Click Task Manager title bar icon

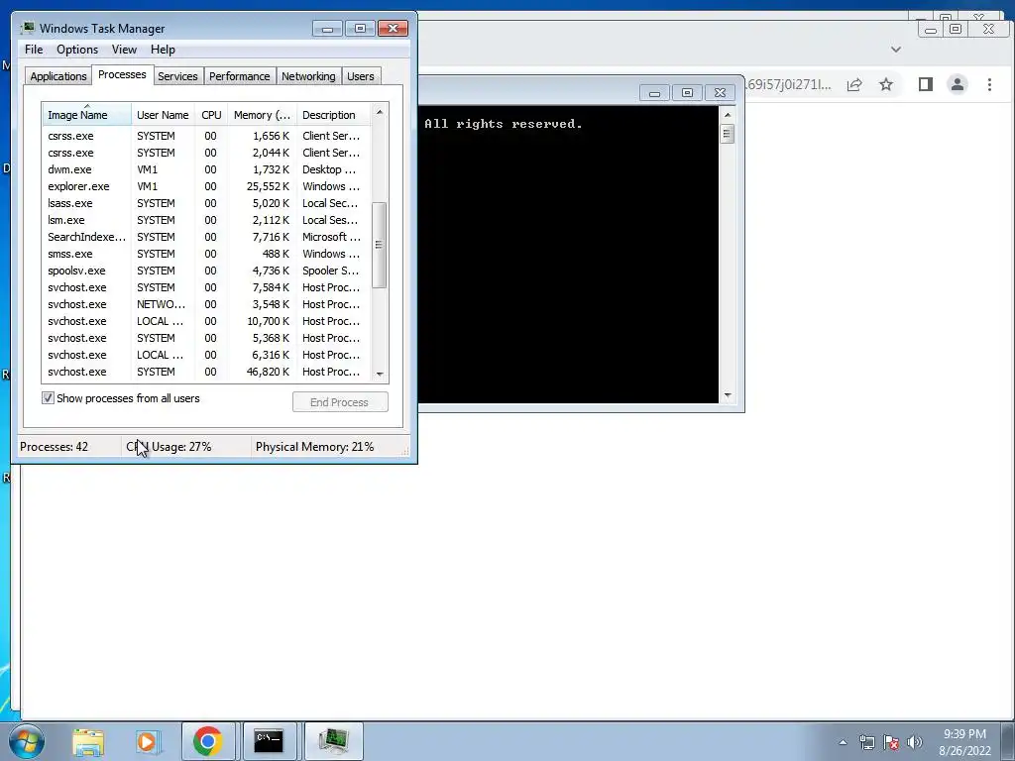click(x=27, y=28)
